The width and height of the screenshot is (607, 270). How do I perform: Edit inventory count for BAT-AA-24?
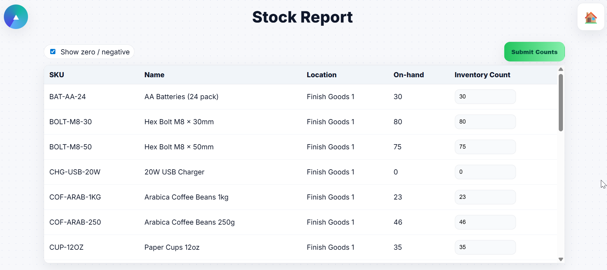pyautogui.click(x=485, y=97)
